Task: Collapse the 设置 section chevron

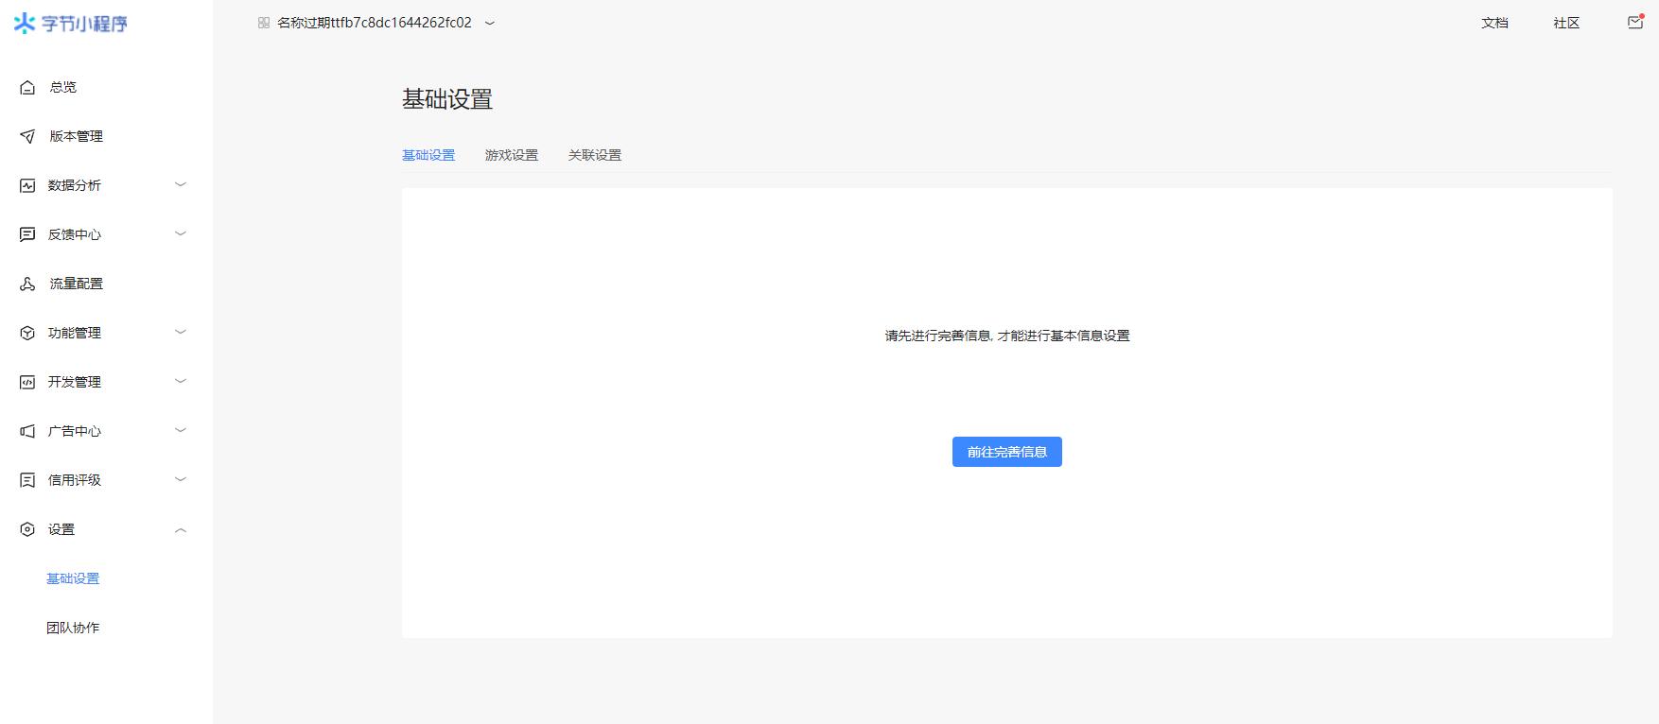Action: pos(181,530)
